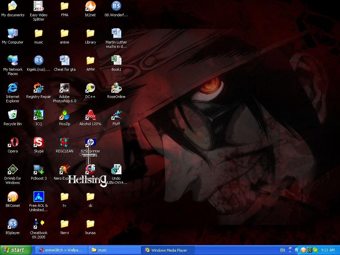Select the Cheatbook 09.2005 shortcut
340x255 pixels.
click(x=39, y=224)
